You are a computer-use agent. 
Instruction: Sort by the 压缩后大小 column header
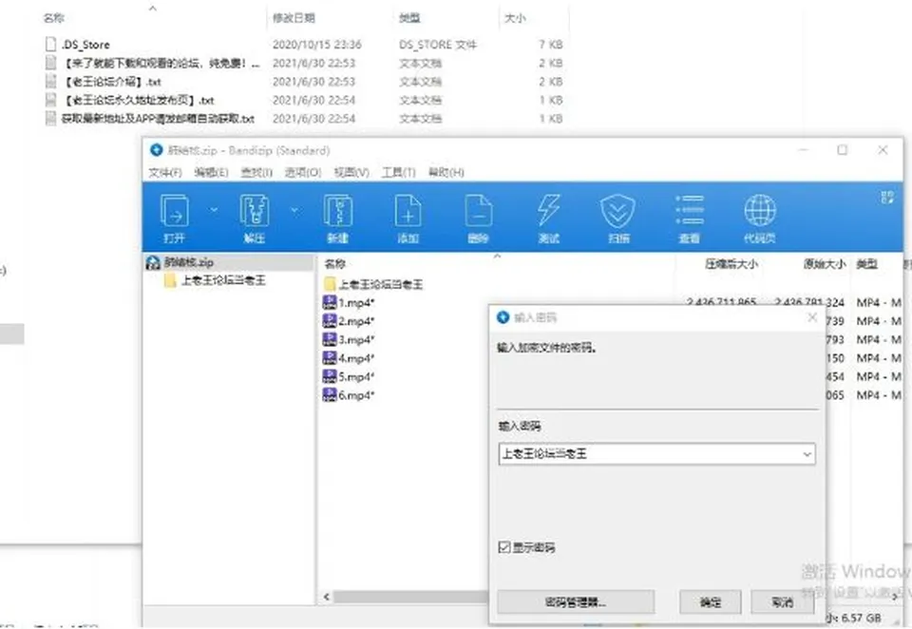[x=731, y=264]
